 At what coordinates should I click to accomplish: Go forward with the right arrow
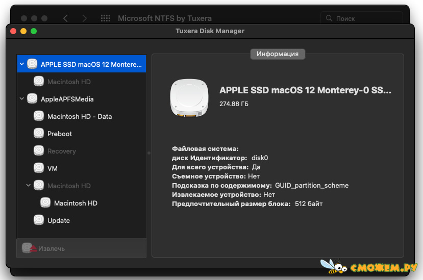point(84,18)
